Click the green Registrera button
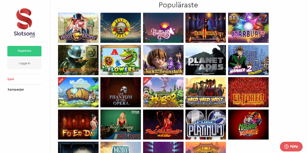The image size is (307, 153). coord(24,51)
